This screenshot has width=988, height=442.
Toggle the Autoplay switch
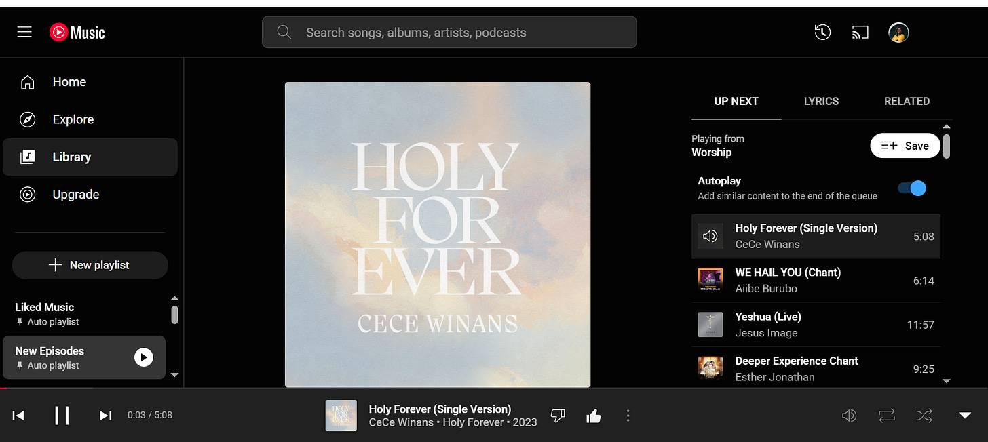pos(912,188)
